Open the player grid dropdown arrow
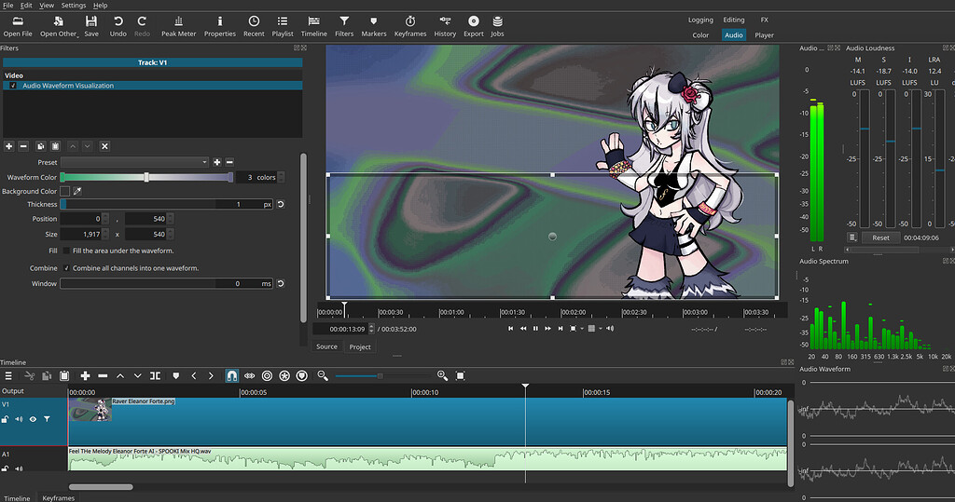This screenshot has width=955, height=502. pos(601,329)
